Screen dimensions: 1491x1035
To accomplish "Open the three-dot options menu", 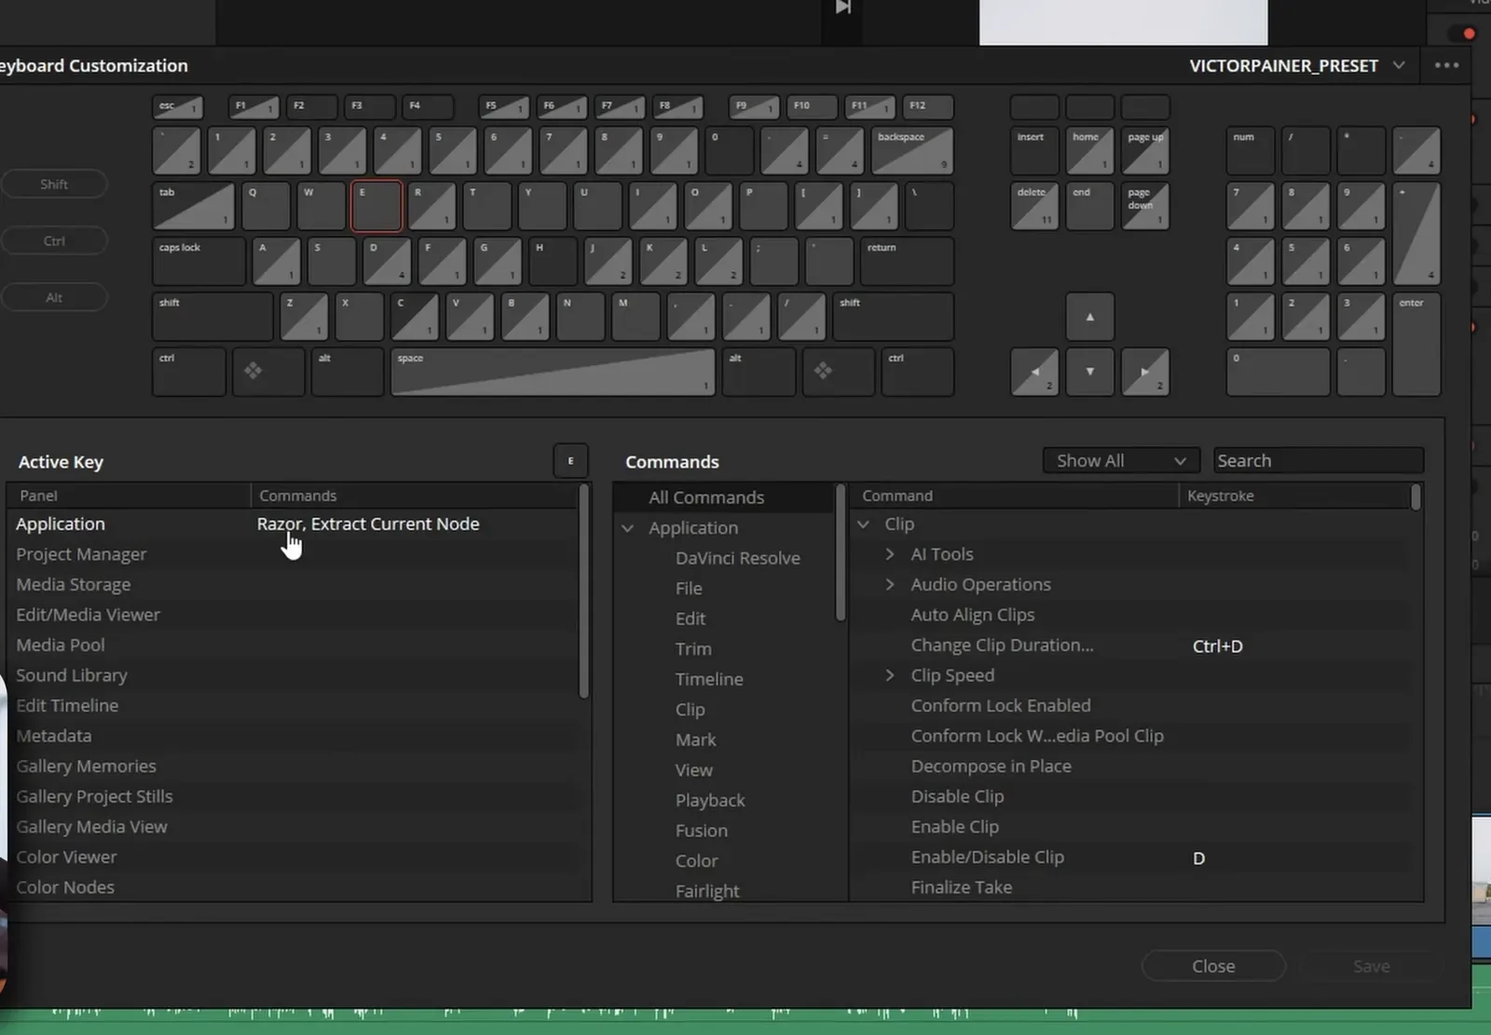I will tap(1446, 65).
